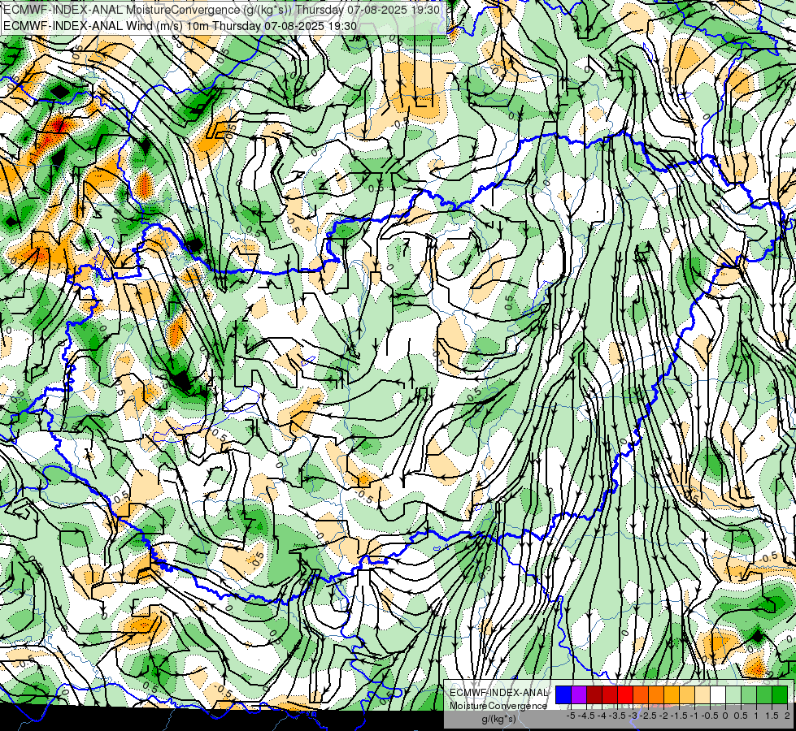Click legend scale value -2
The width and height of the screenshot is (796, 731).
coord(663,716)
